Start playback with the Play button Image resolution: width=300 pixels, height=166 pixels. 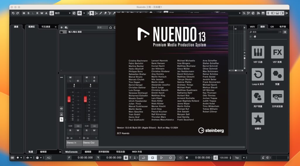tap(161, 158)
